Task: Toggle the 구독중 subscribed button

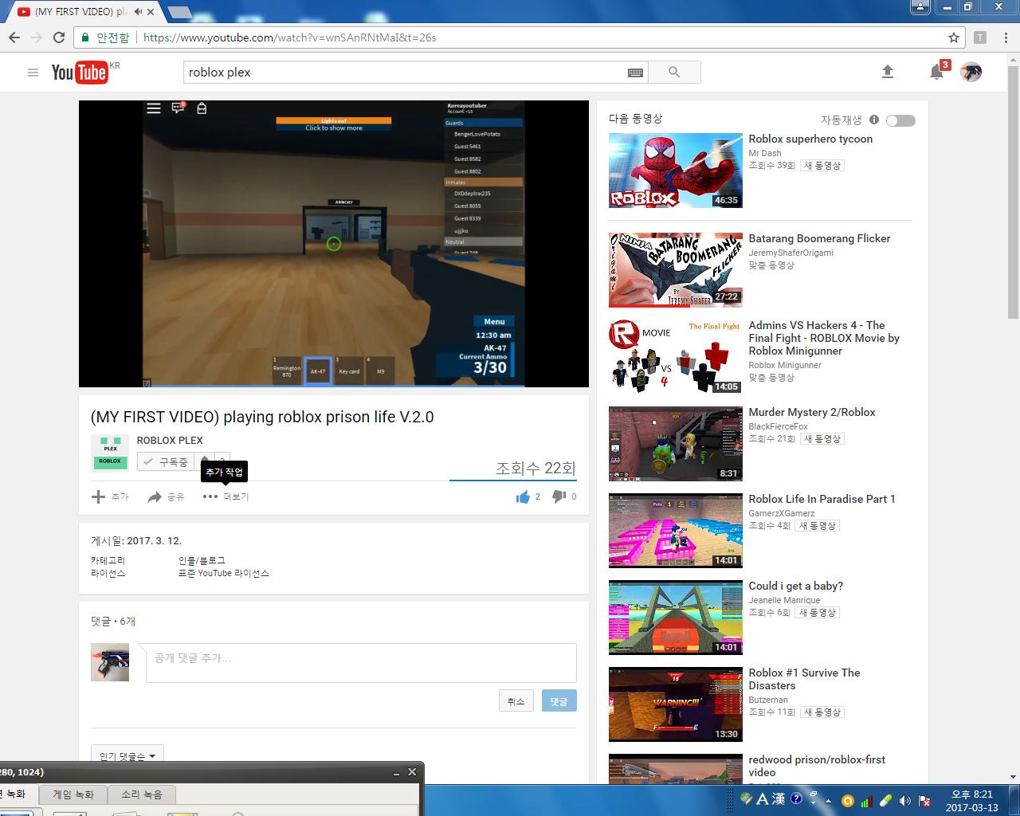Action: [x=166, y=461]
